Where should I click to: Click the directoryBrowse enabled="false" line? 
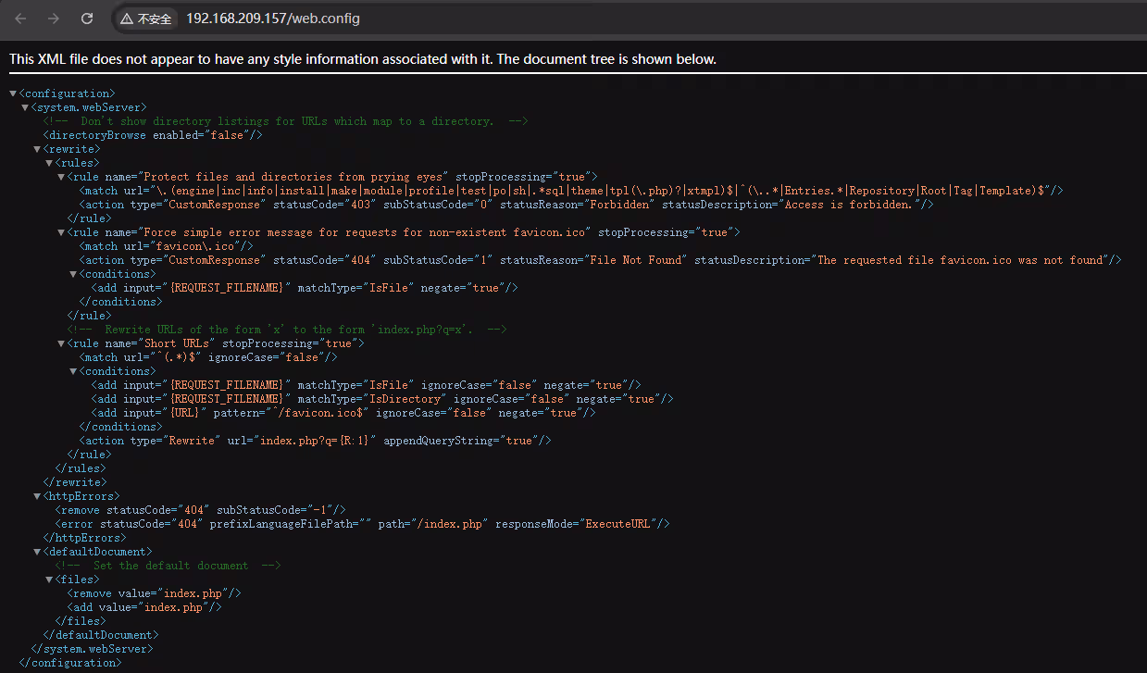154,135
